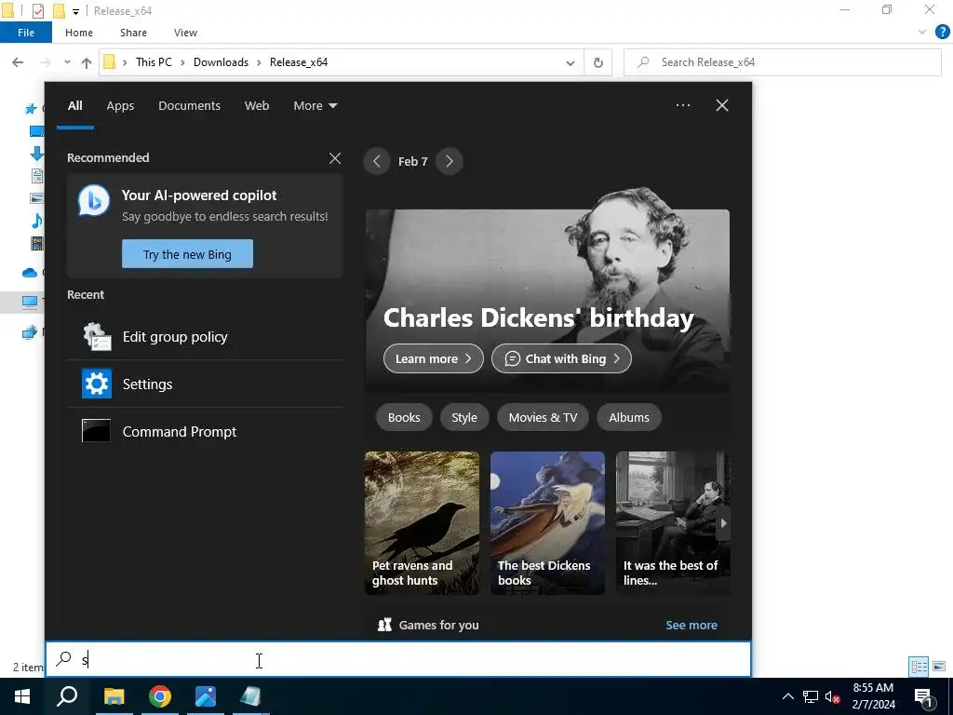Go to the next day after Feb 7
The image size is (953, 715).
pyautogui.click(x=450, y=161)
